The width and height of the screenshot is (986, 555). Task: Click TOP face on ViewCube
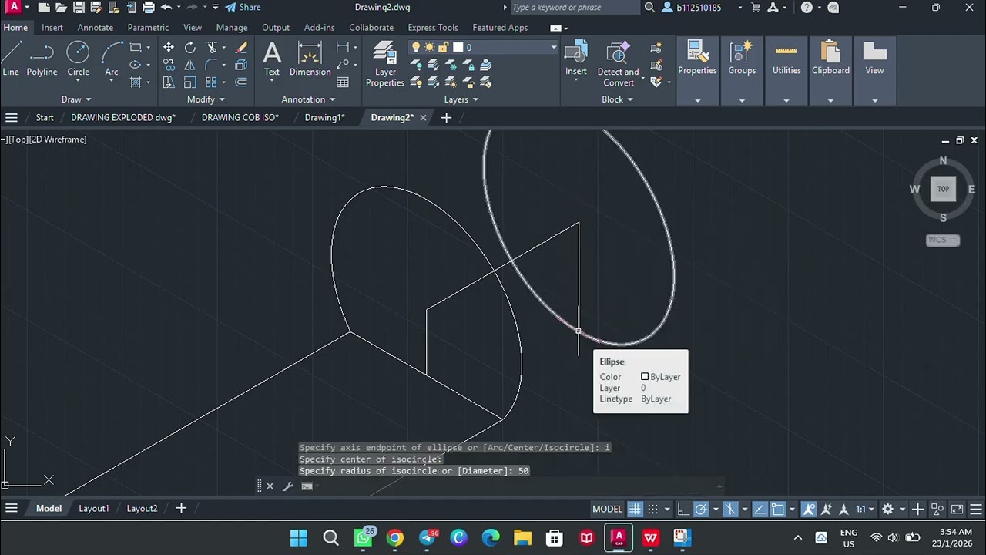(943, 189)
